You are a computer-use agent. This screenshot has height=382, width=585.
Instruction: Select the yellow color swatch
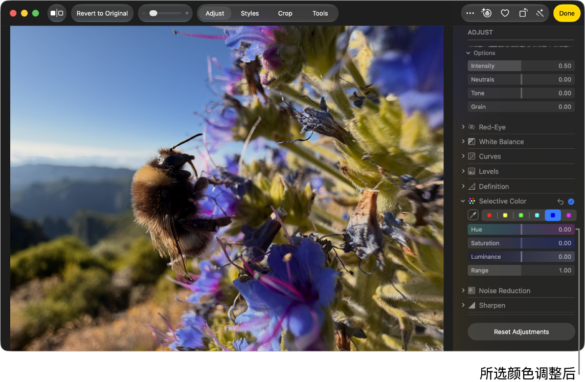(x=505, y=215)
